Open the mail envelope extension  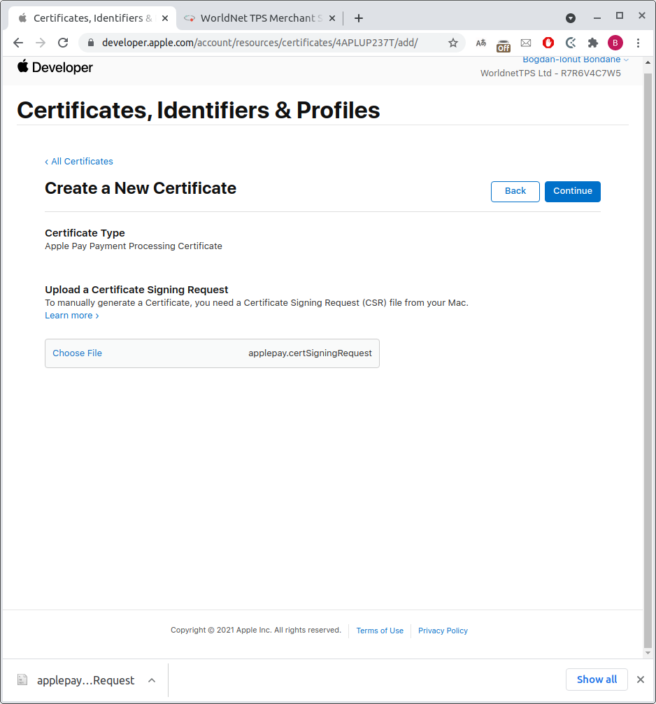(x=526, y=43)
